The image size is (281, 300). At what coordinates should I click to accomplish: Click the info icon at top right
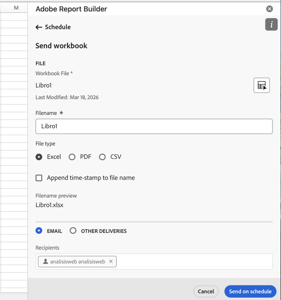[271, 25]
